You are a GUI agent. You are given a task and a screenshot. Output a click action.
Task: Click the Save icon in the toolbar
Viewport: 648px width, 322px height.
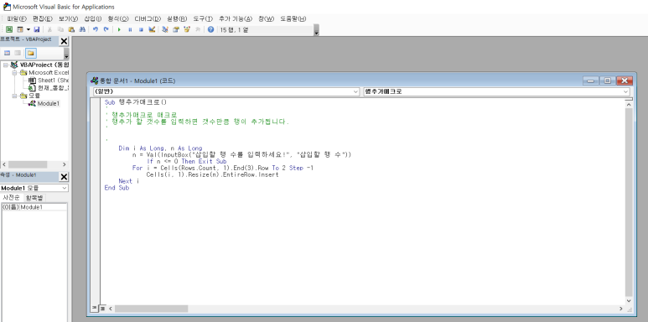[37, 29]
